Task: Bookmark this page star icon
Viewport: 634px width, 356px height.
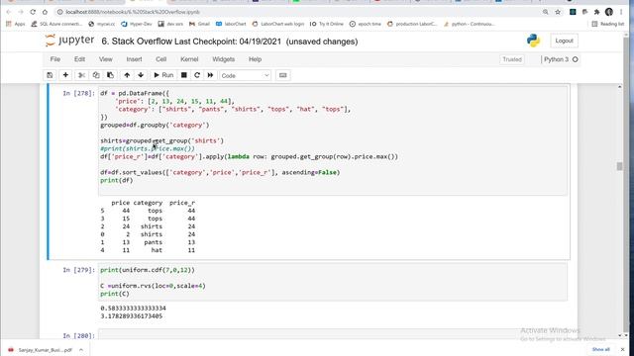Action: pos(558,12)
